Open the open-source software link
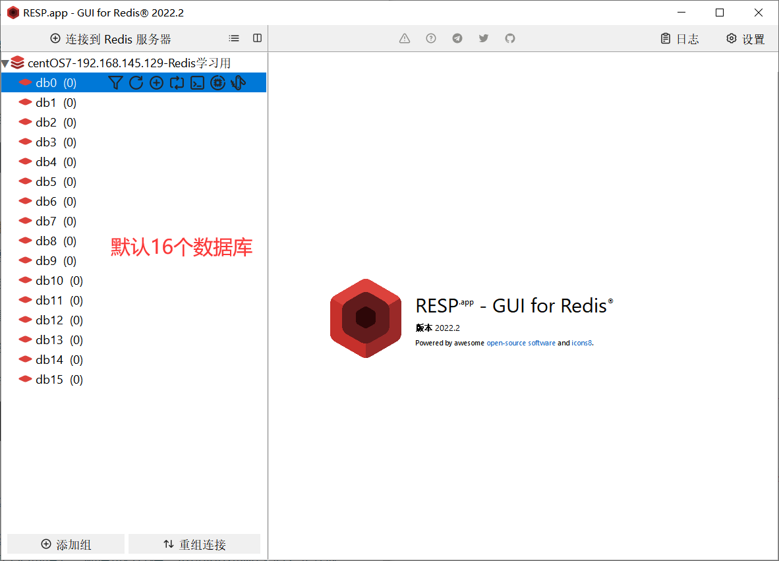This screenshot has width=779, height=561. pos(521,343)
